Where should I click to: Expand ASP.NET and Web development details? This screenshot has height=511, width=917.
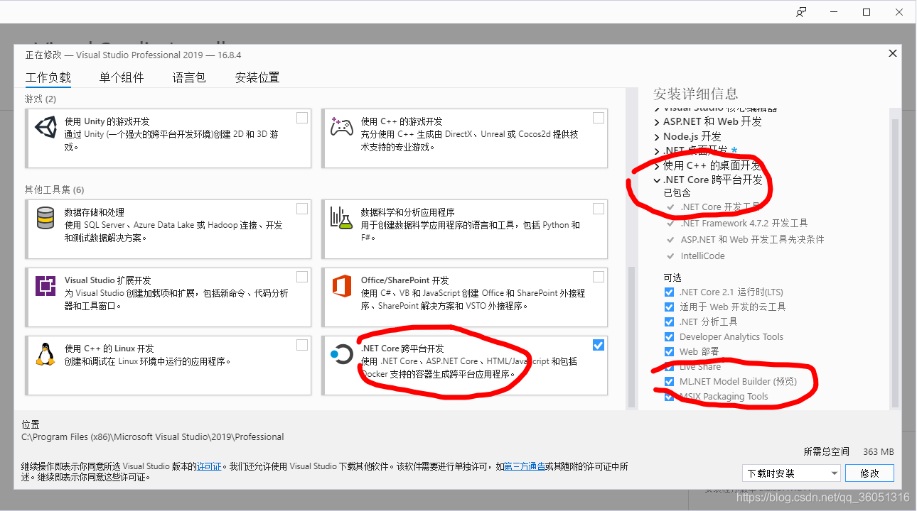657,122
